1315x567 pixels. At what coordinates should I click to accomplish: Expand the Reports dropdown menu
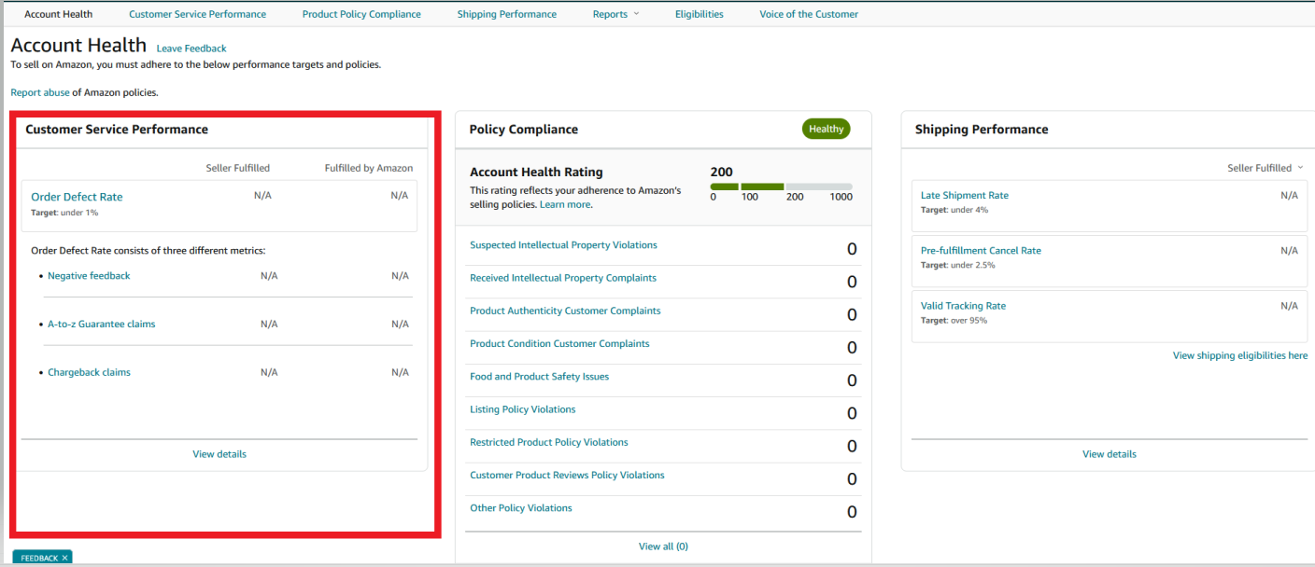tap(615, 14)
